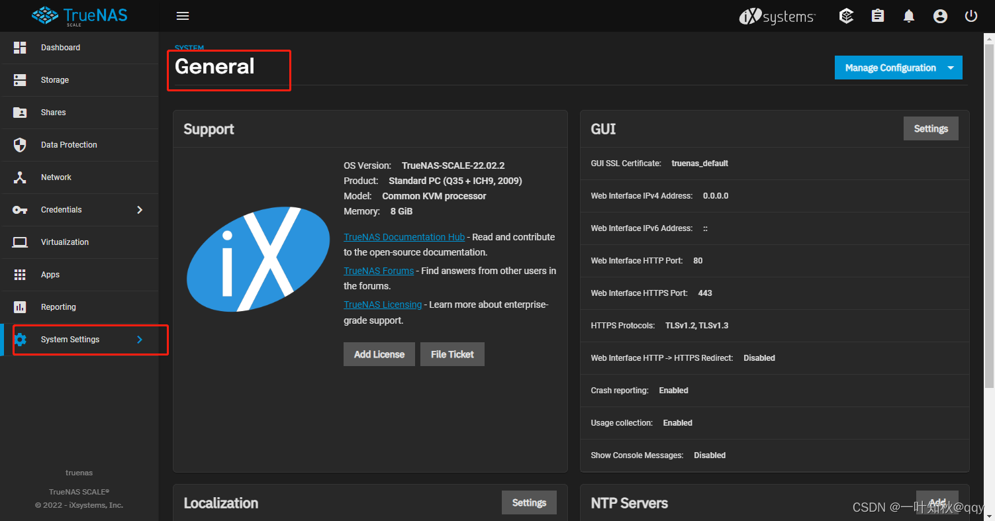This screenshot has width=995, height=521.
Task: Click the truenas hostname in sidebar footer
Action: tap(79, 473)
